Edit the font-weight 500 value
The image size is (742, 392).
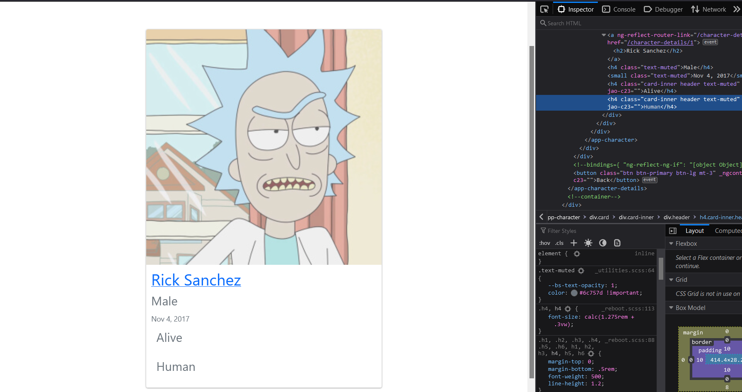pyautogui.click(x=596, y=377)
